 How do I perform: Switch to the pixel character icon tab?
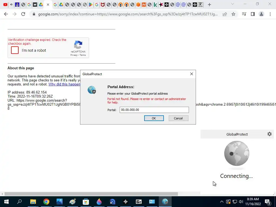click(x=17, y=5)
